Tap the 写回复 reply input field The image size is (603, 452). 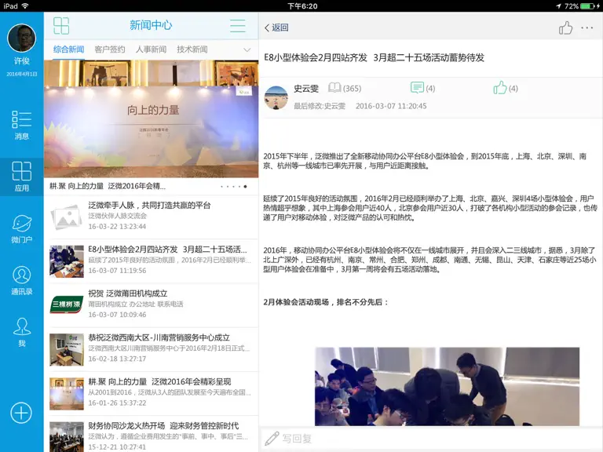tap(431, 438)
